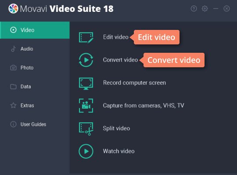Click the Movavi pinwheel logo
Viewport: 237px width, 175px height.
(x=13, y=8)
